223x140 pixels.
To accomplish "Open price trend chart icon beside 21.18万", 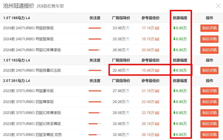I will pyautogui.click(x=157, y=91).
